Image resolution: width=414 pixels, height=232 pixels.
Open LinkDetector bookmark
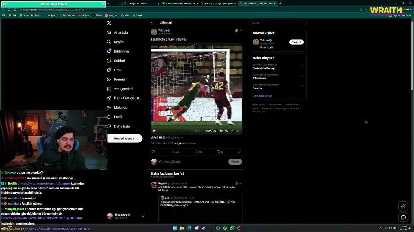coord(67,15)
